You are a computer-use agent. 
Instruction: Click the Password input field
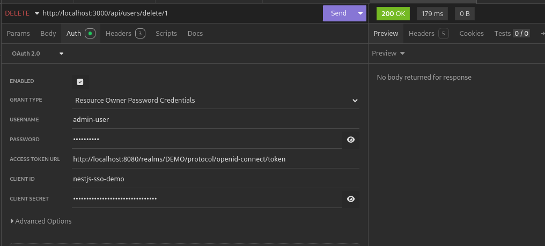(207, 140)
